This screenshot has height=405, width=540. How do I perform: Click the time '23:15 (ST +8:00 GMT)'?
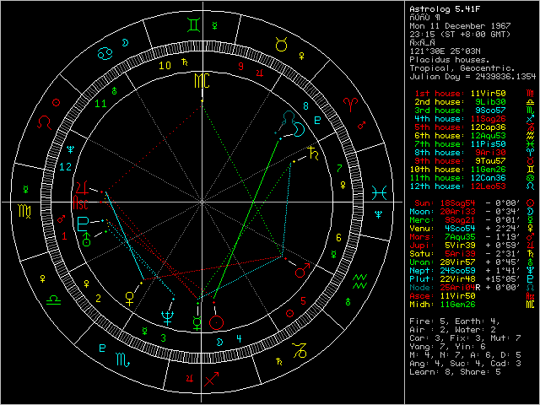click(460, 35)
